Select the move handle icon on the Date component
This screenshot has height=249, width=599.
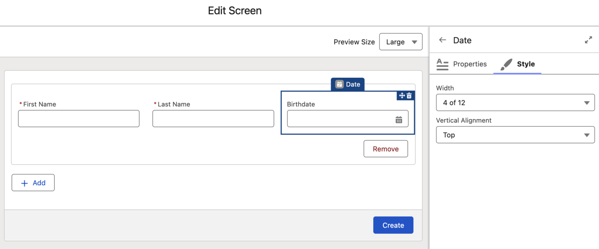click(x=402, y=96)
